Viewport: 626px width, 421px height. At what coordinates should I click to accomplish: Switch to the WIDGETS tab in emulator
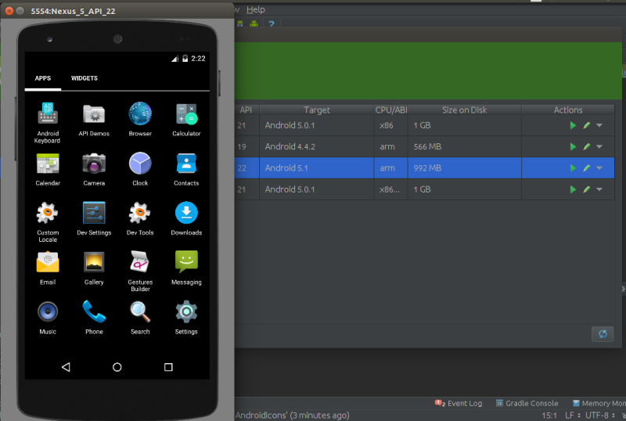tap(85, 78)
